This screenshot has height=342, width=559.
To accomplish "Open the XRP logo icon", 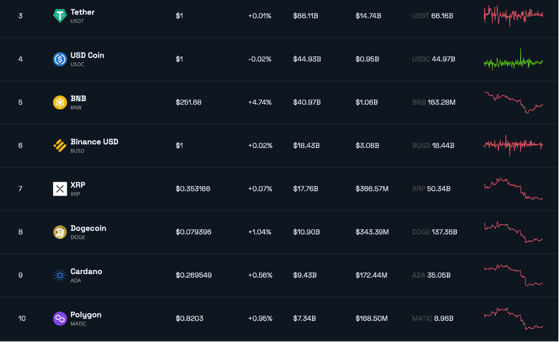I will point(60,189).
